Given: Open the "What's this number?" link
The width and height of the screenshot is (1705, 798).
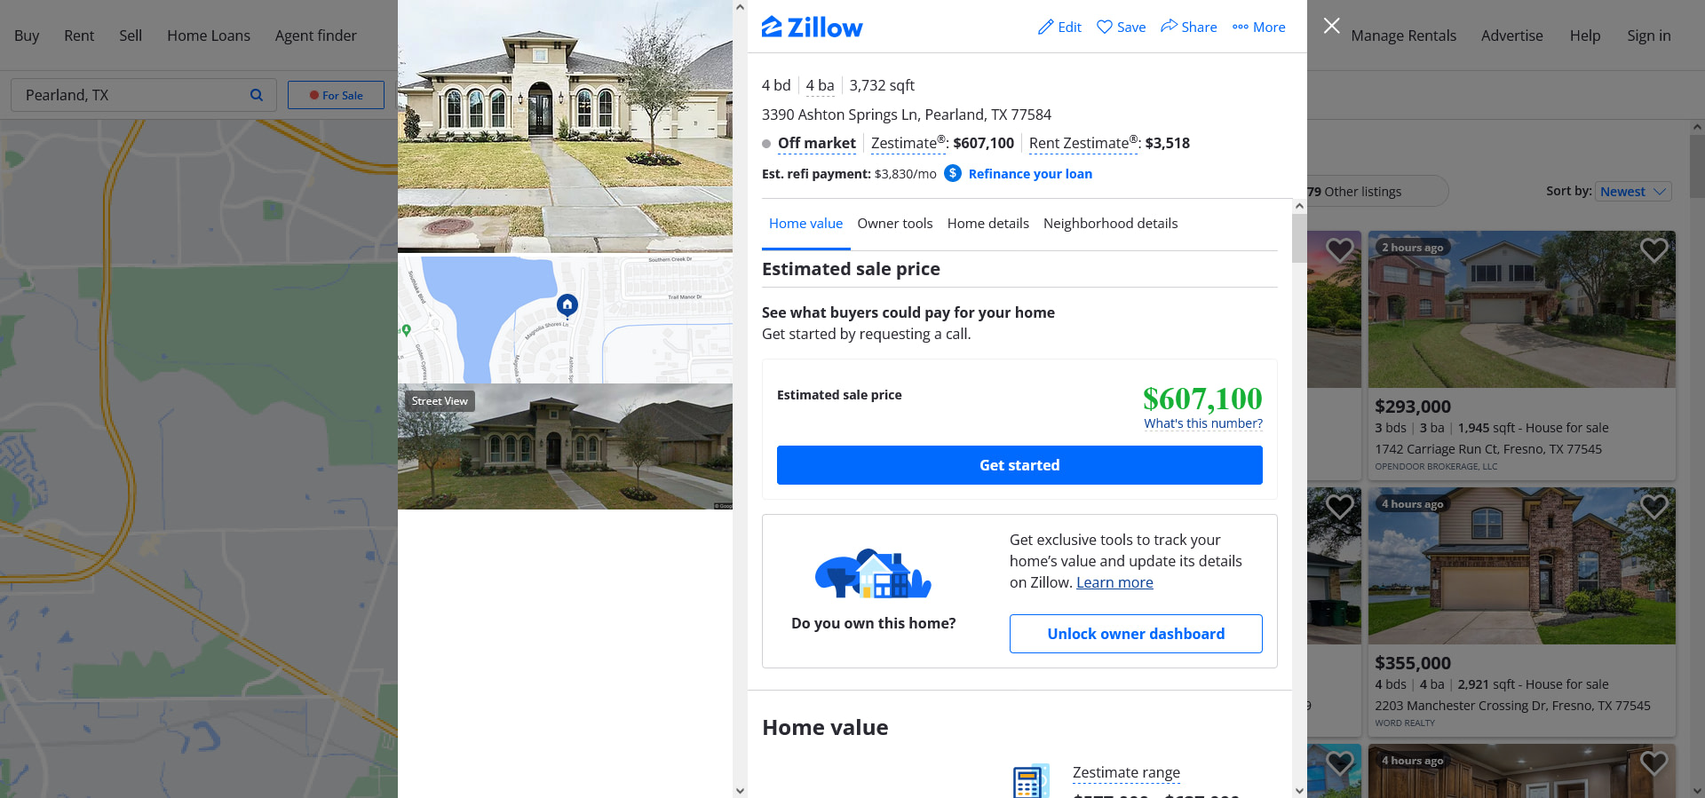Looking at the screenshot, I should click(1203, 423).
